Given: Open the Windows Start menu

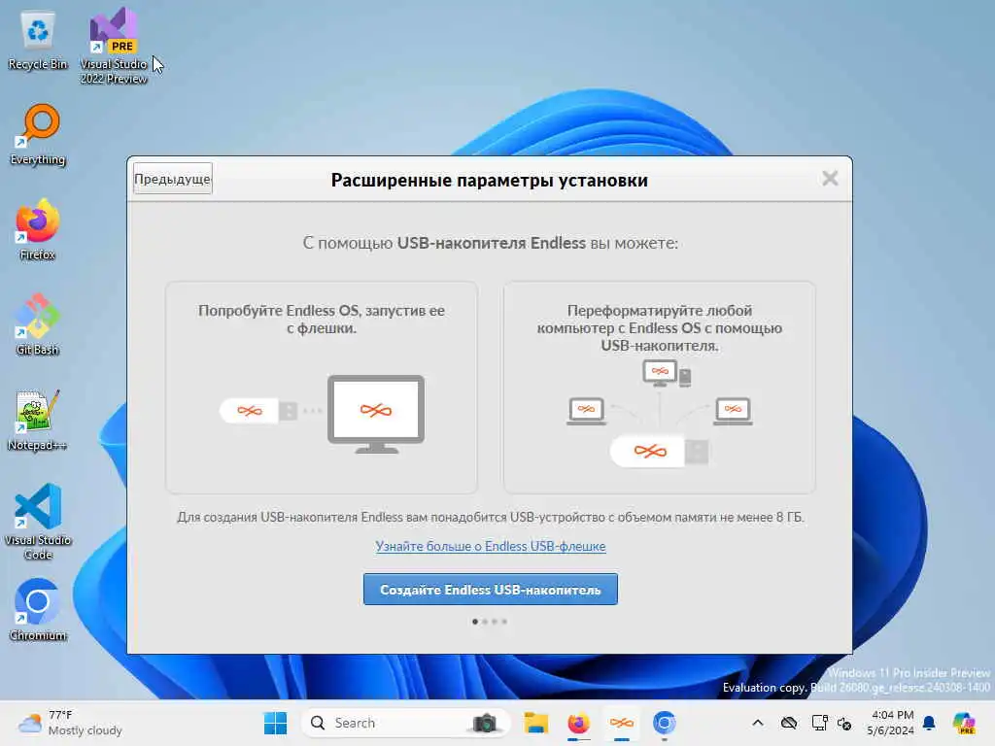Looking at the screenshot, I should click(x=275, y=723).
